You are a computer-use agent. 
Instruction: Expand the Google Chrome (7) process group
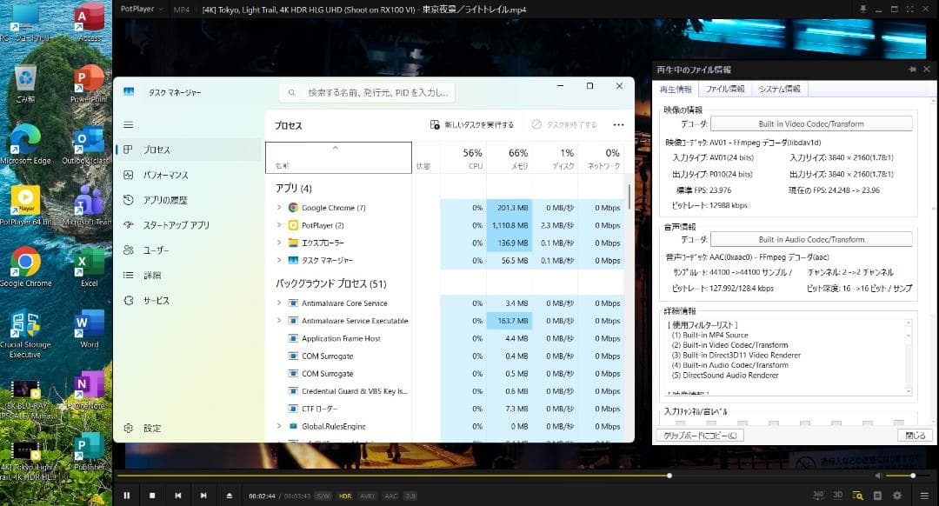pos(280,209)
